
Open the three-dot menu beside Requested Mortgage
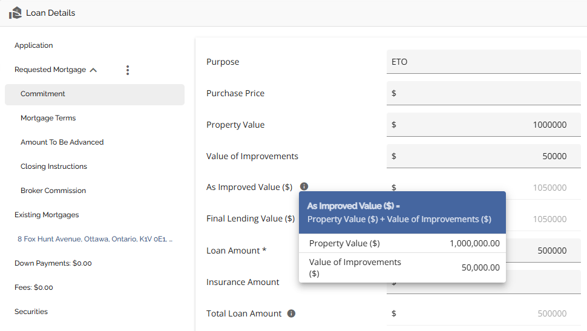[x=127, y=70]
